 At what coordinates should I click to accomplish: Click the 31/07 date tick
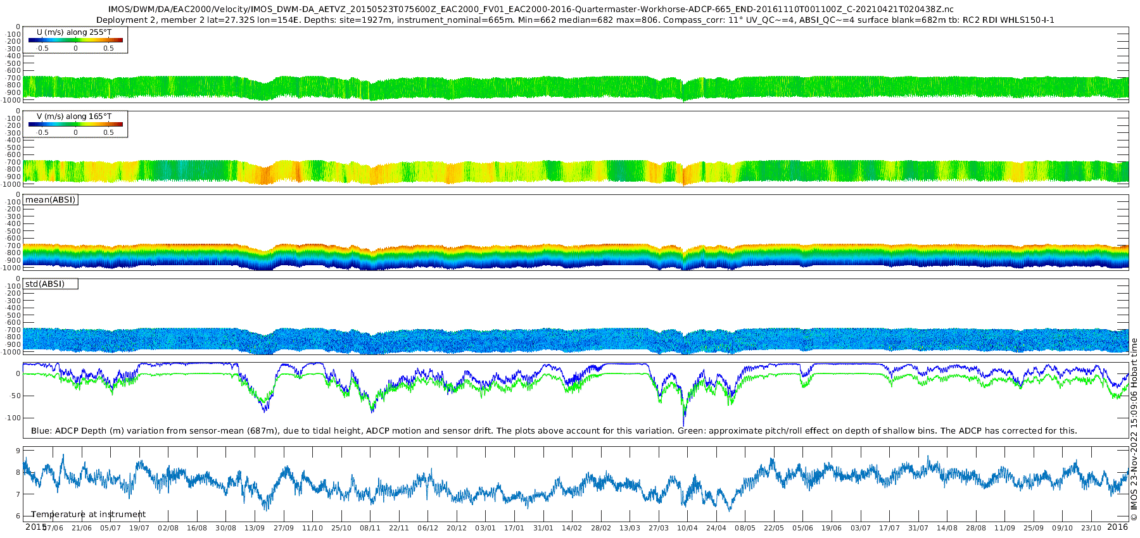pos(918,528)
